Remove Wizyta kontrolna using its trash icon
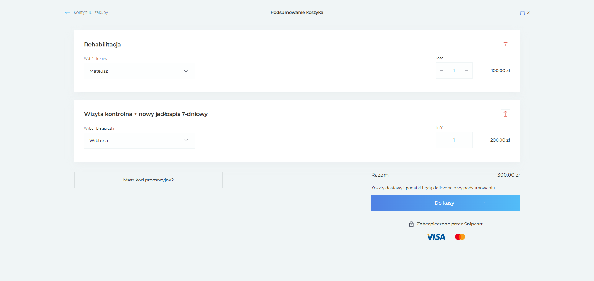The image size is (594, 281). pyautogui.click(x=506, y=114)
